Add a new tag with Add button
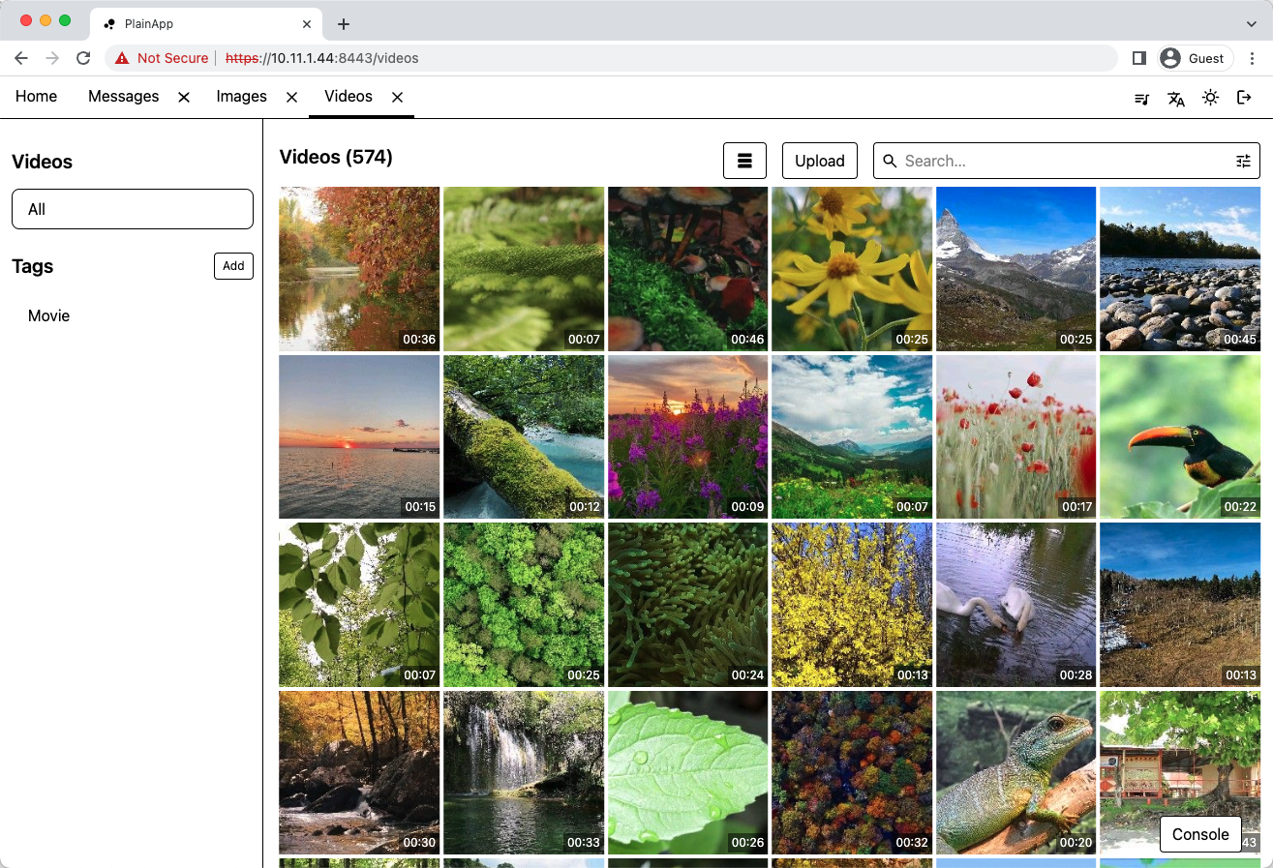This screenshot has width=1273, height=868. click(x=233, y=266)
